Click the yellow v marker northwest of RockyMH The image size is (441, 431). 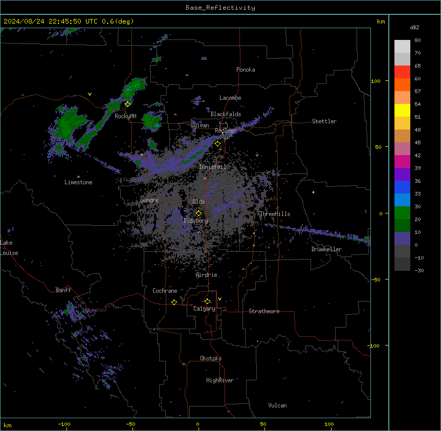pos(90,94)
